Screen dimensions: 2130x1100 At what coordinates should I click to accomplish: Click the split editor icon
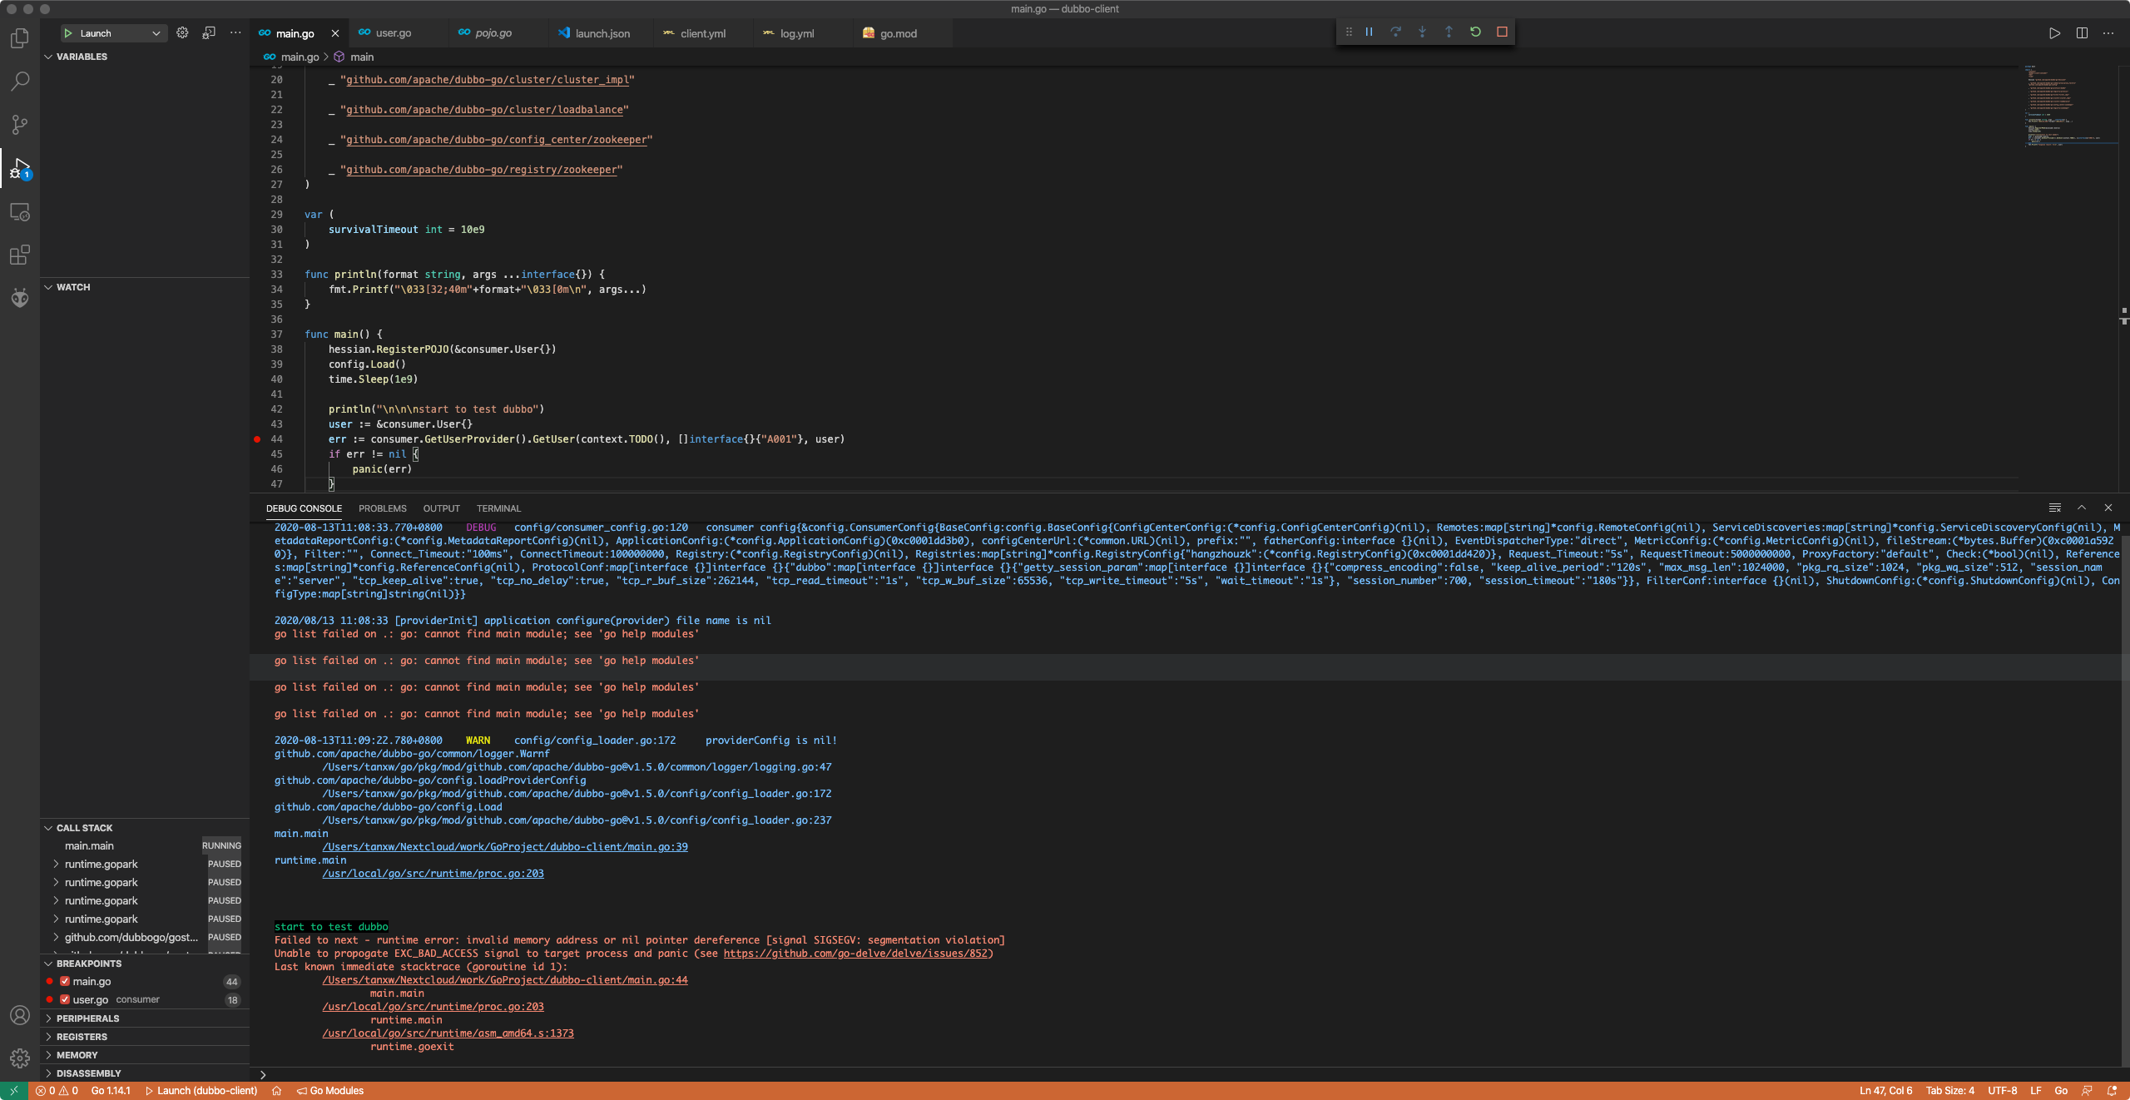[2082, 33]
